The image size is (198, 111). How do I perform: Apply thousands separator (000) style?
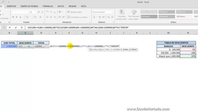tap(103, 17)
